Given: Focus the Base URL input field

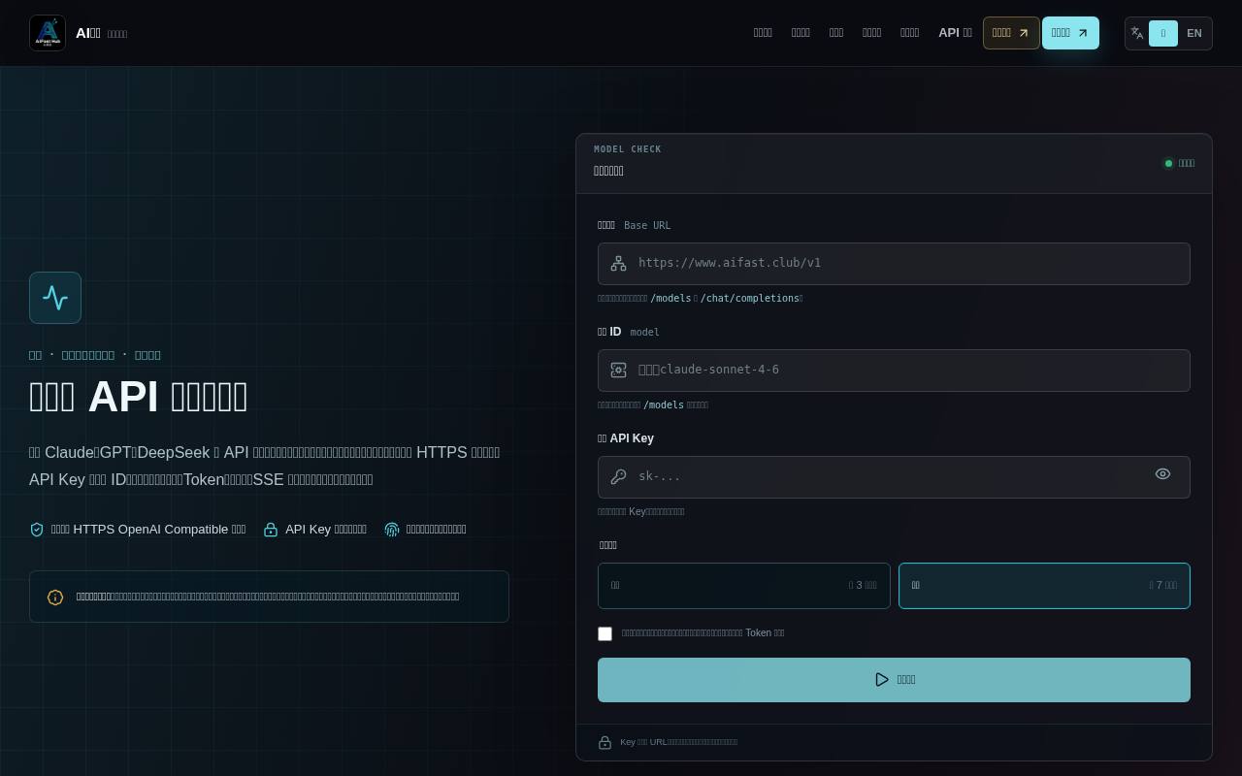Looking at the screenshot, I should [894, 264].
